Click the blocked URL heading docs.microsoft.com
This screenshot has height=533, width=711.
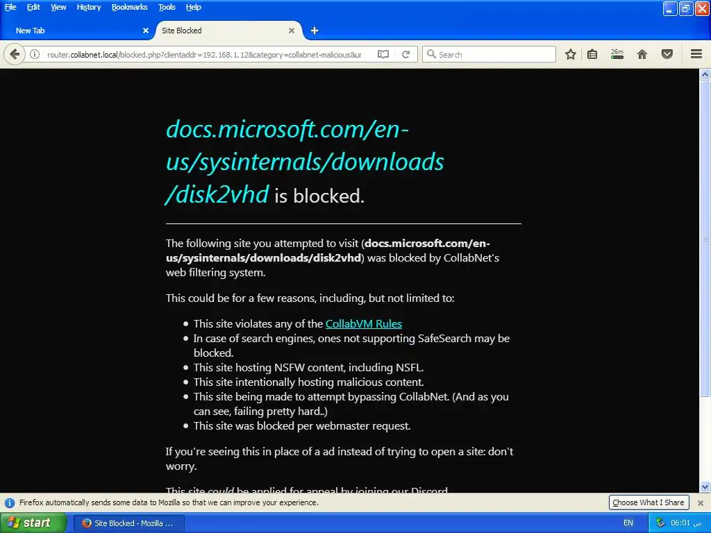304,161
